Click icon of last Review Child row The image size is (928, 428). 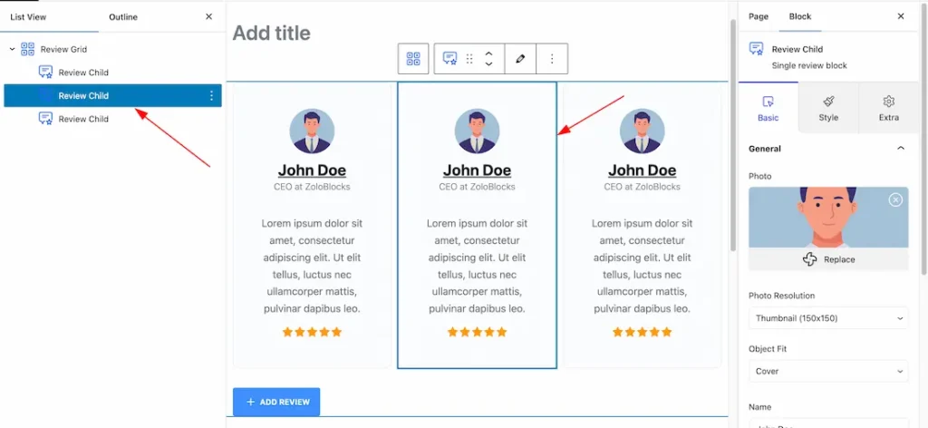point(45,119)
